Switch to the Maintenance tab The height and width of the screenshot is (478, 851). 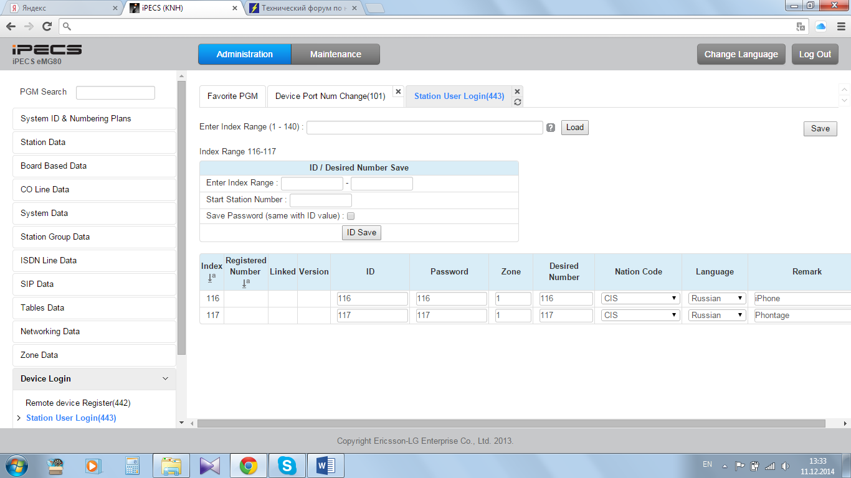point(335,54)
